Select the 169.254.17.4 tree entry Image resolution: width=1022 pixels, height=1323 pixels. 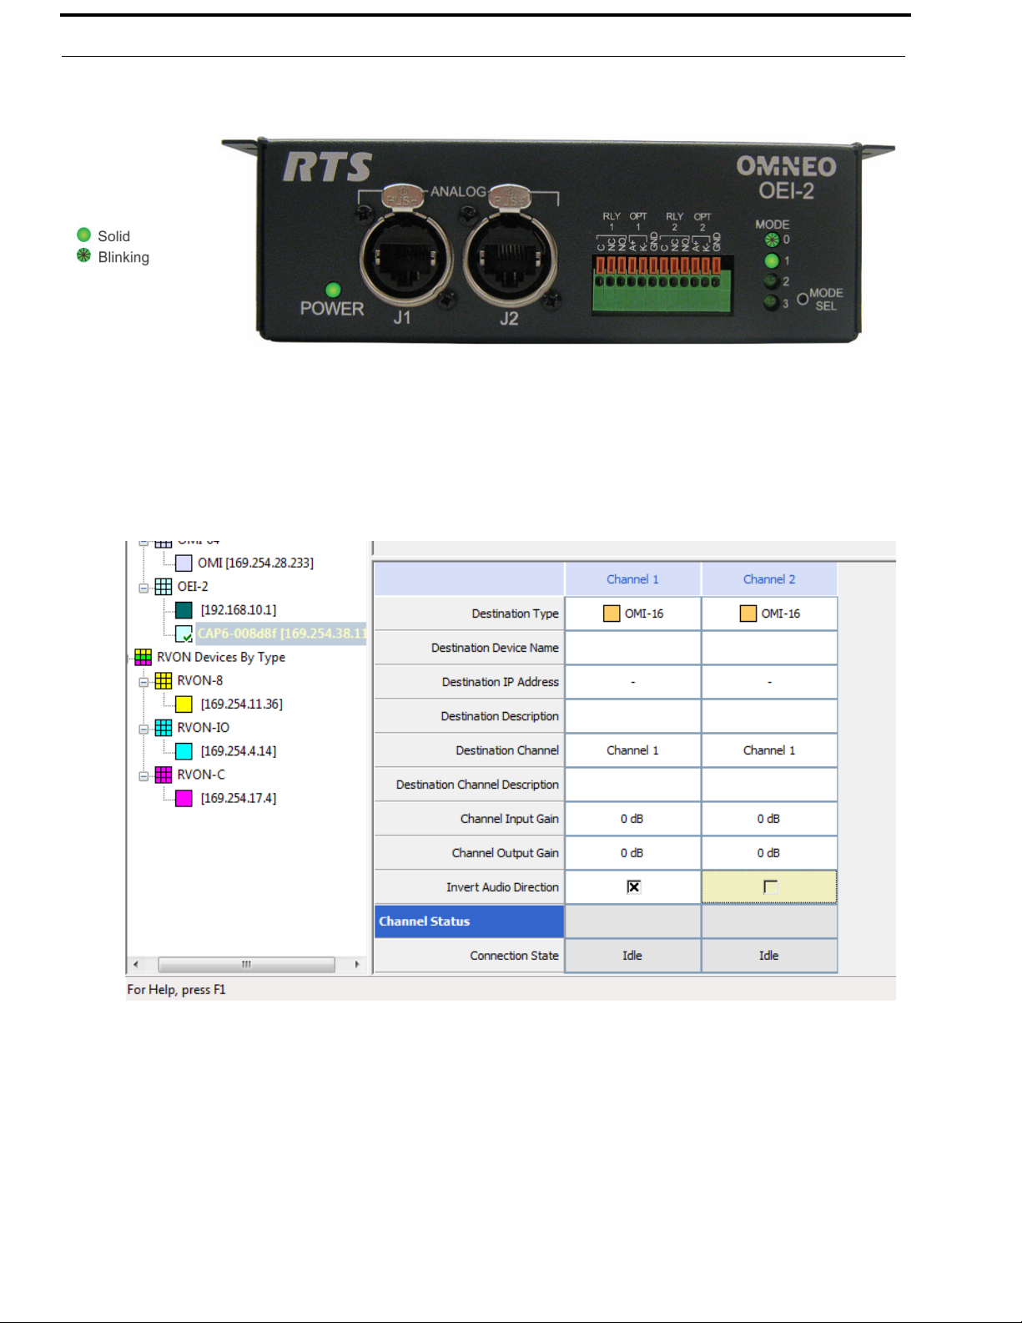[239, 798]
